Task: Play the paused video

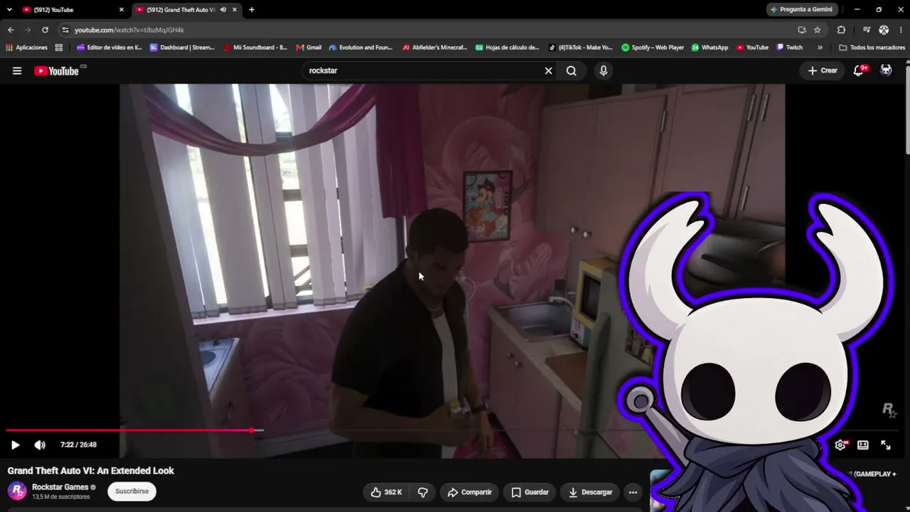Action: pos(15,445)
